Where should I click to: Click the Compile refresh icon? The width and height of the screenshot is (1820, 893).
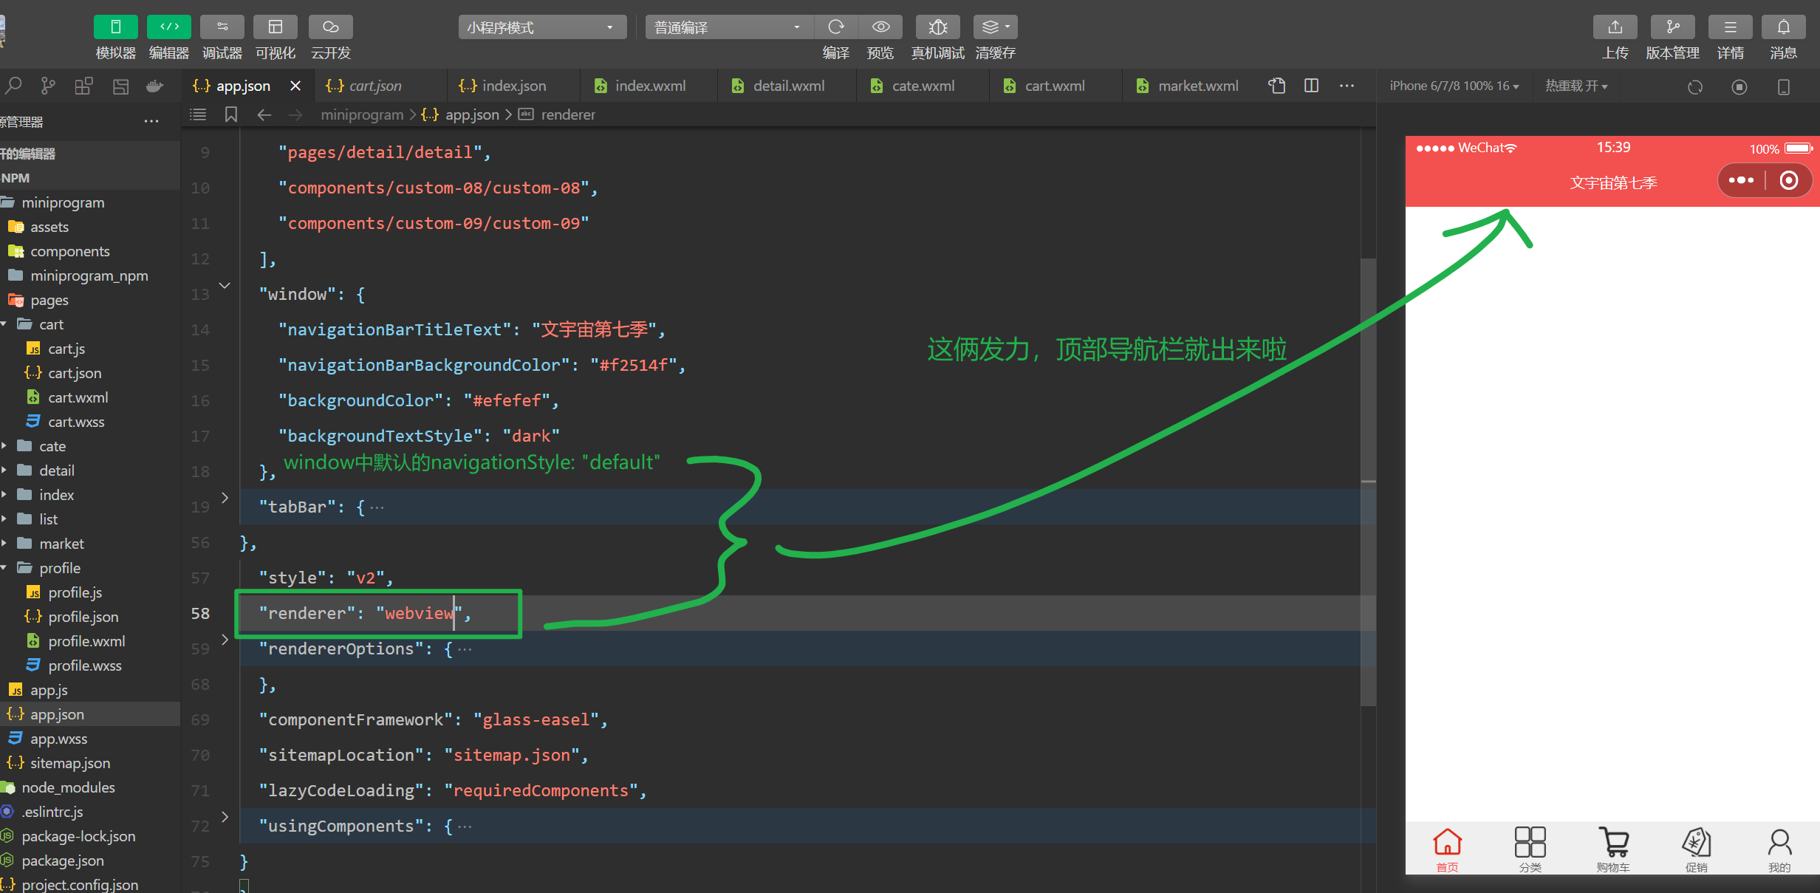point(835,27)
